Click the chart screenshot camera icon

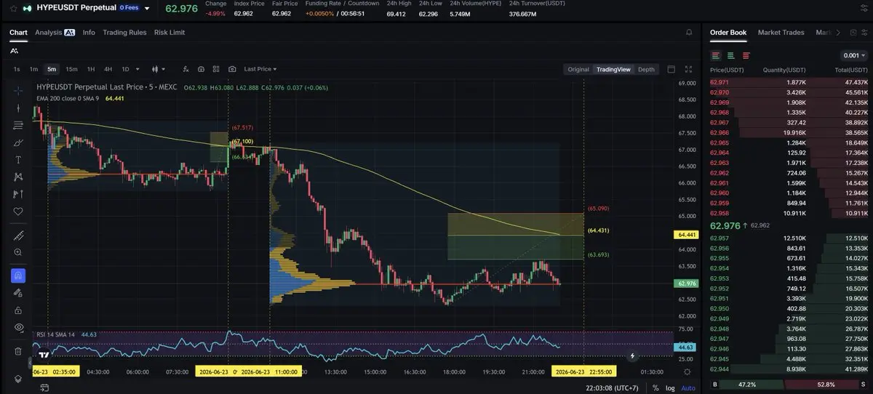click(x=232, y=69)
